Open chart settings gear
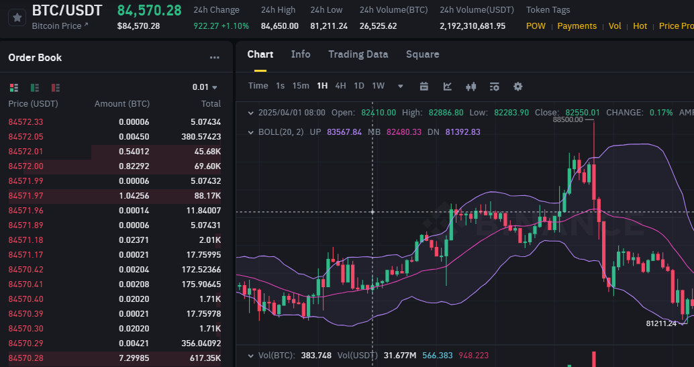Image resolution: width=694 pixels, height=367 pixels. click(518, 87)
